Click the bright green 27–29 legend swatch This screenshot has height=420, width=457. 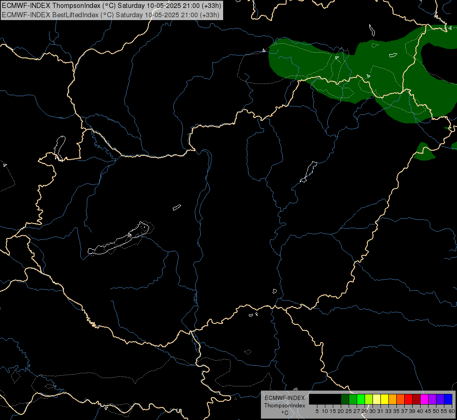click(361, 399)
